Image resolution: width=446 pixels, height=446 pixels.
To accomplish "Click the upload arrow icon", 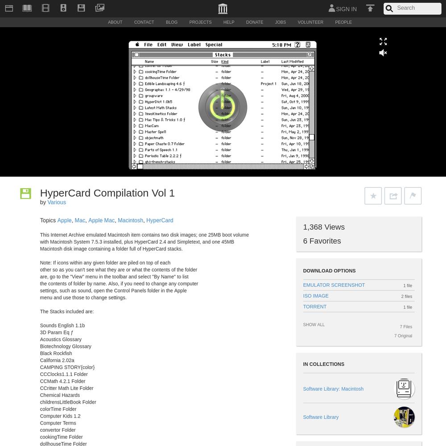I will pyautogui.click(x=370, y=8).
